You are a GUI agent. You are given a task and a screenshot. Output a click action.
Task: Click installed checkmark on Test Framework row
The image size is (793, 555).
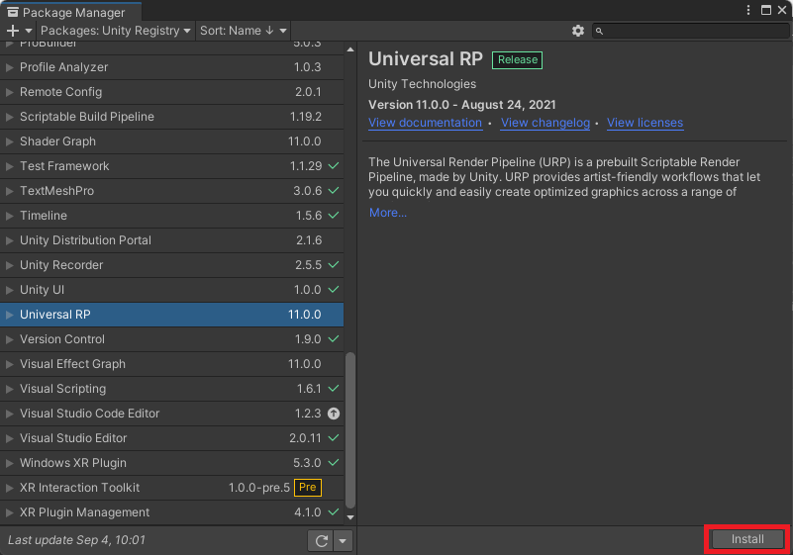[334, 166]
